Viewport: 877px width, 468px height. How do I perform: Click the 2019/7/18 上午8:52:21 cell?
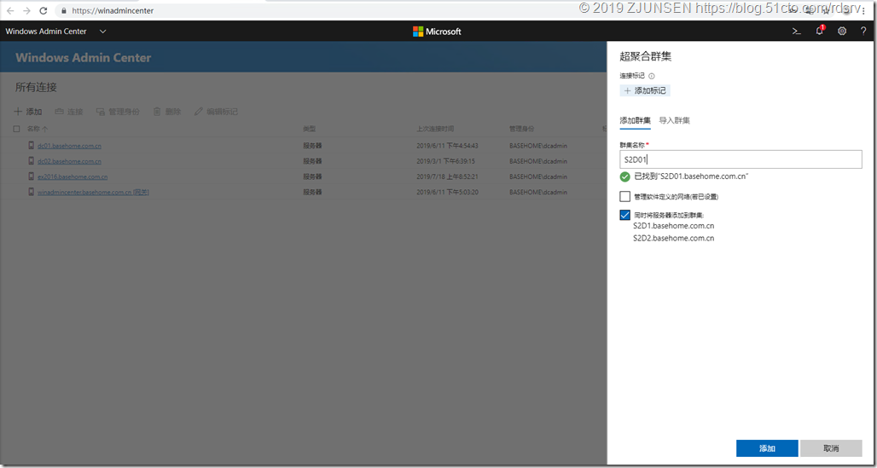pos(446,176)
